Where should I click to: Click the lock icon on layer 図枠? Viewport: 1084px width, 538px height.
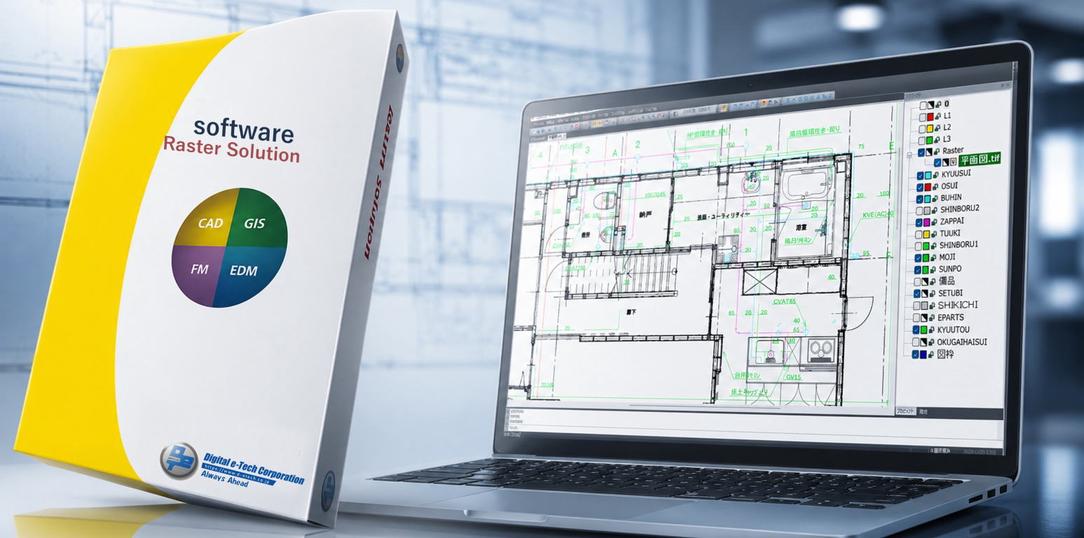point(932,354)
